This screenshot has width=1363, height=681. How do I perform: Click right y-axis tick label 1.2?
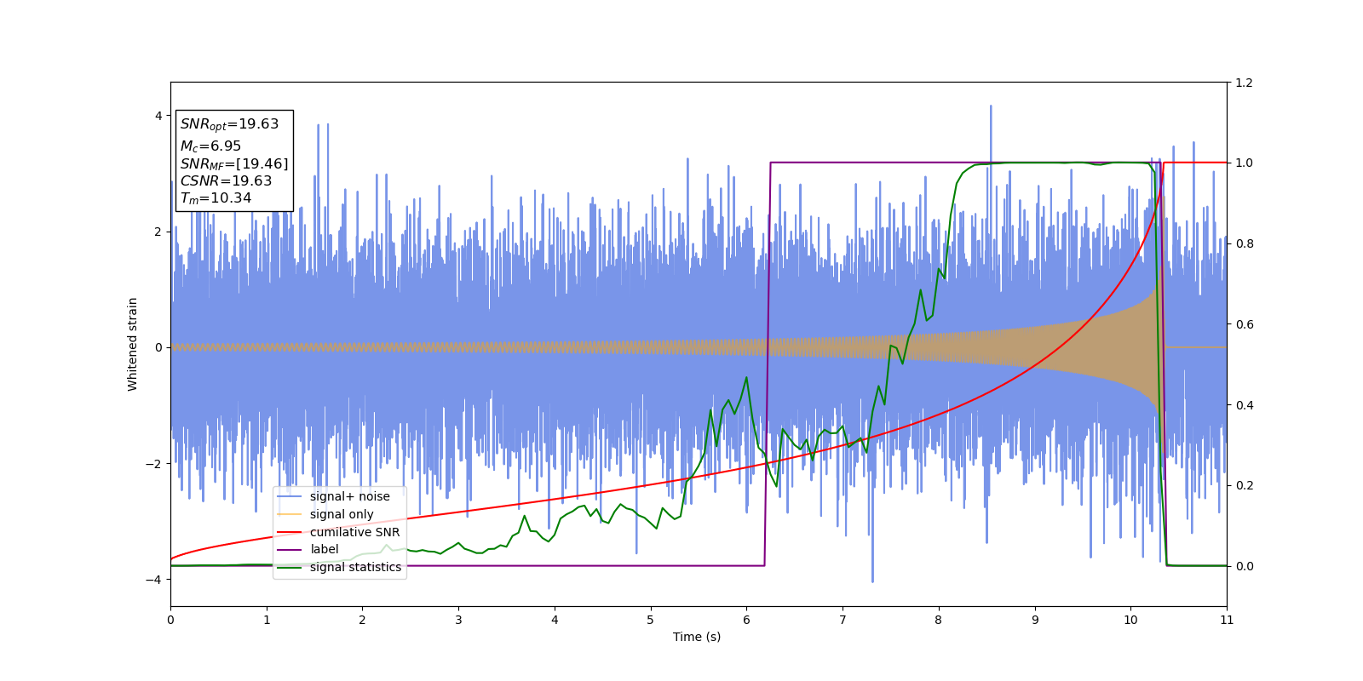coord(1244,83)
